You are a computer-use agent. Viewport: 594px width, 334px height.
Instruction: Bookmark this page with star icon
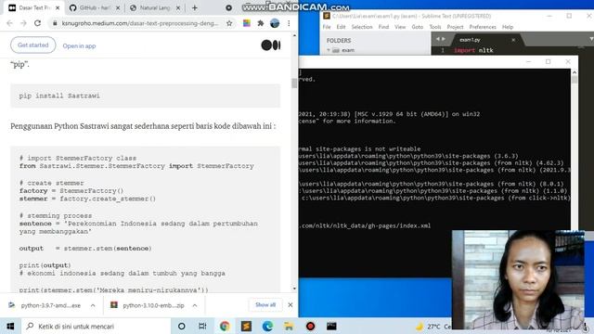(229, 23)
